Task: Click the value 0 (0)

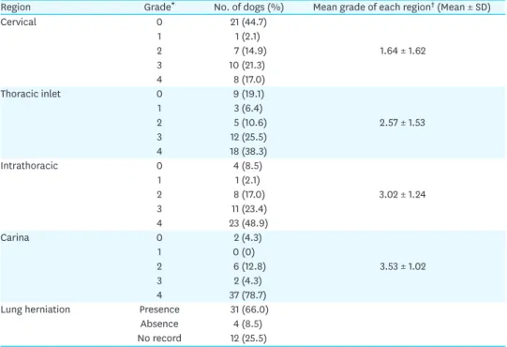Action: point(244,252)
